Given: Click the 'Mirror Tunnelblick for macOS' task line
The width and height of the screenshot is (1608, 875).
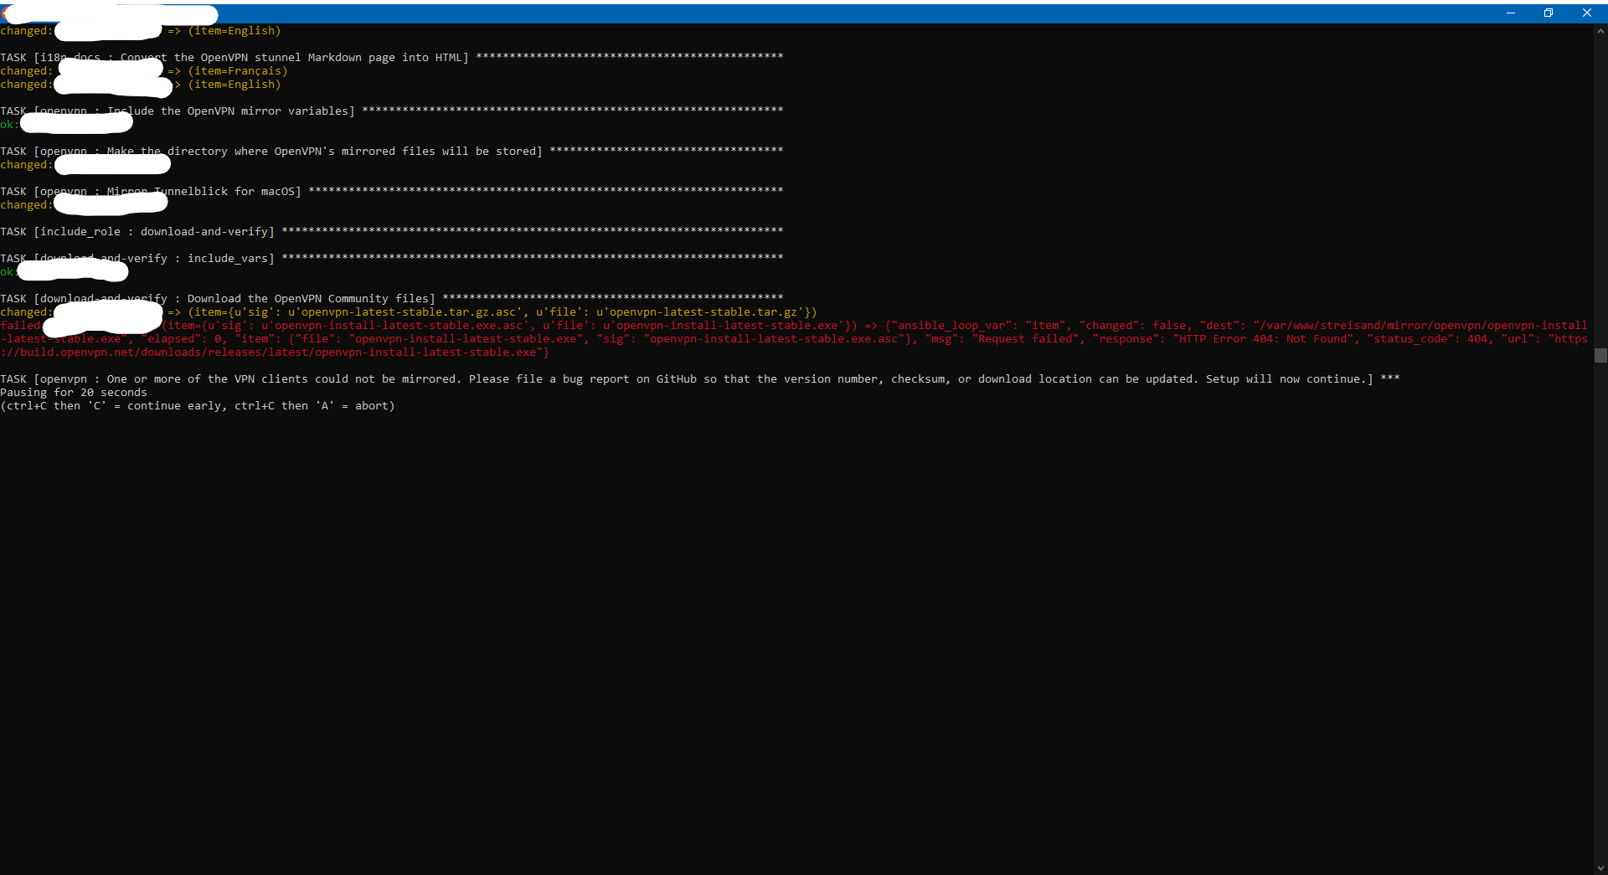Looking at the screenshot, I should (x=392, y=192).
